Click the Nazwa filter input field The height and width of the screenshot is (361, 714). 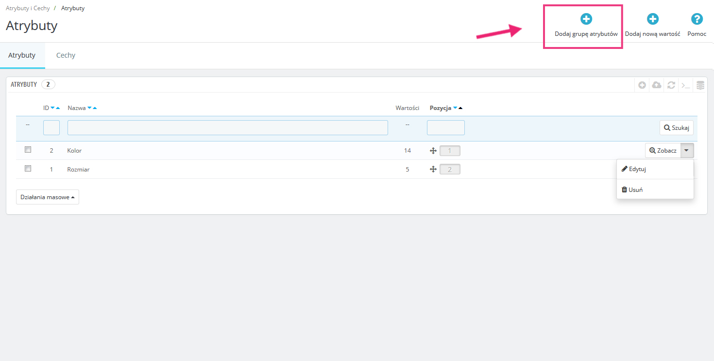227,128
